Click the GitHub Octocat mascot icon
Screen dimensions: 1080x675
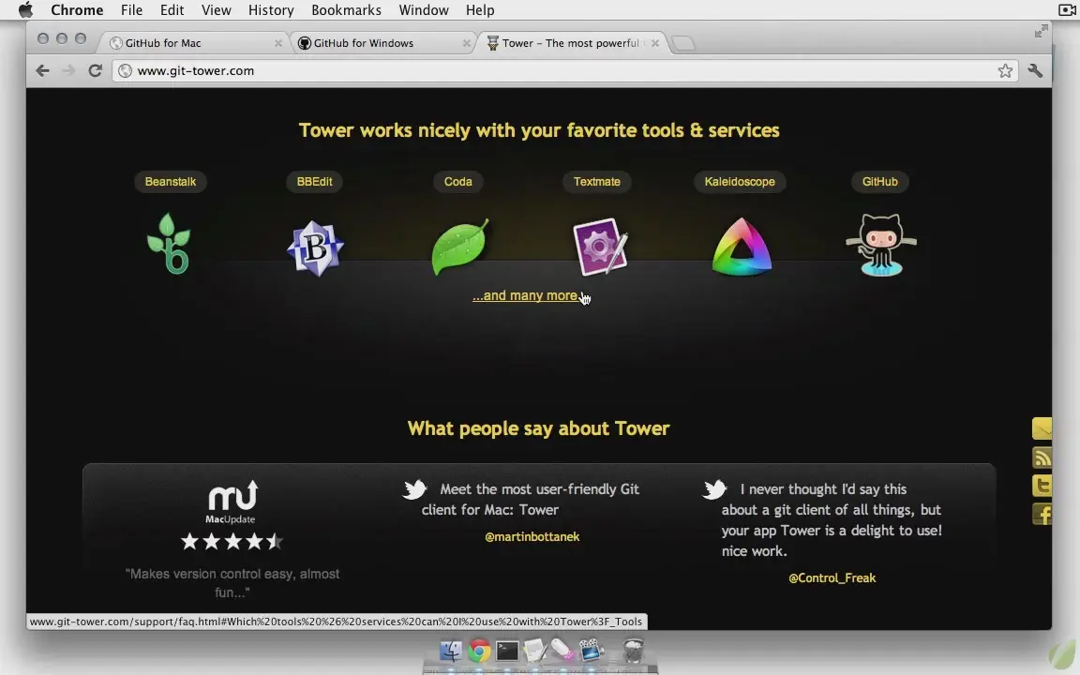[x=881, y=245]
